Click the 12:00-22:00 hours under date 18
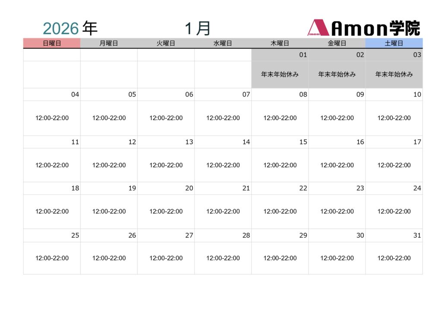 [52, 211]
